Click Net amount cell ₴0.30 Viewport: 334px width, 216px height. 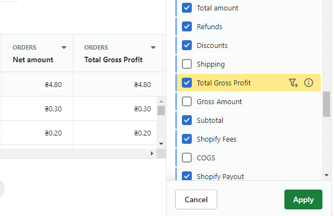tap(37, 109)
